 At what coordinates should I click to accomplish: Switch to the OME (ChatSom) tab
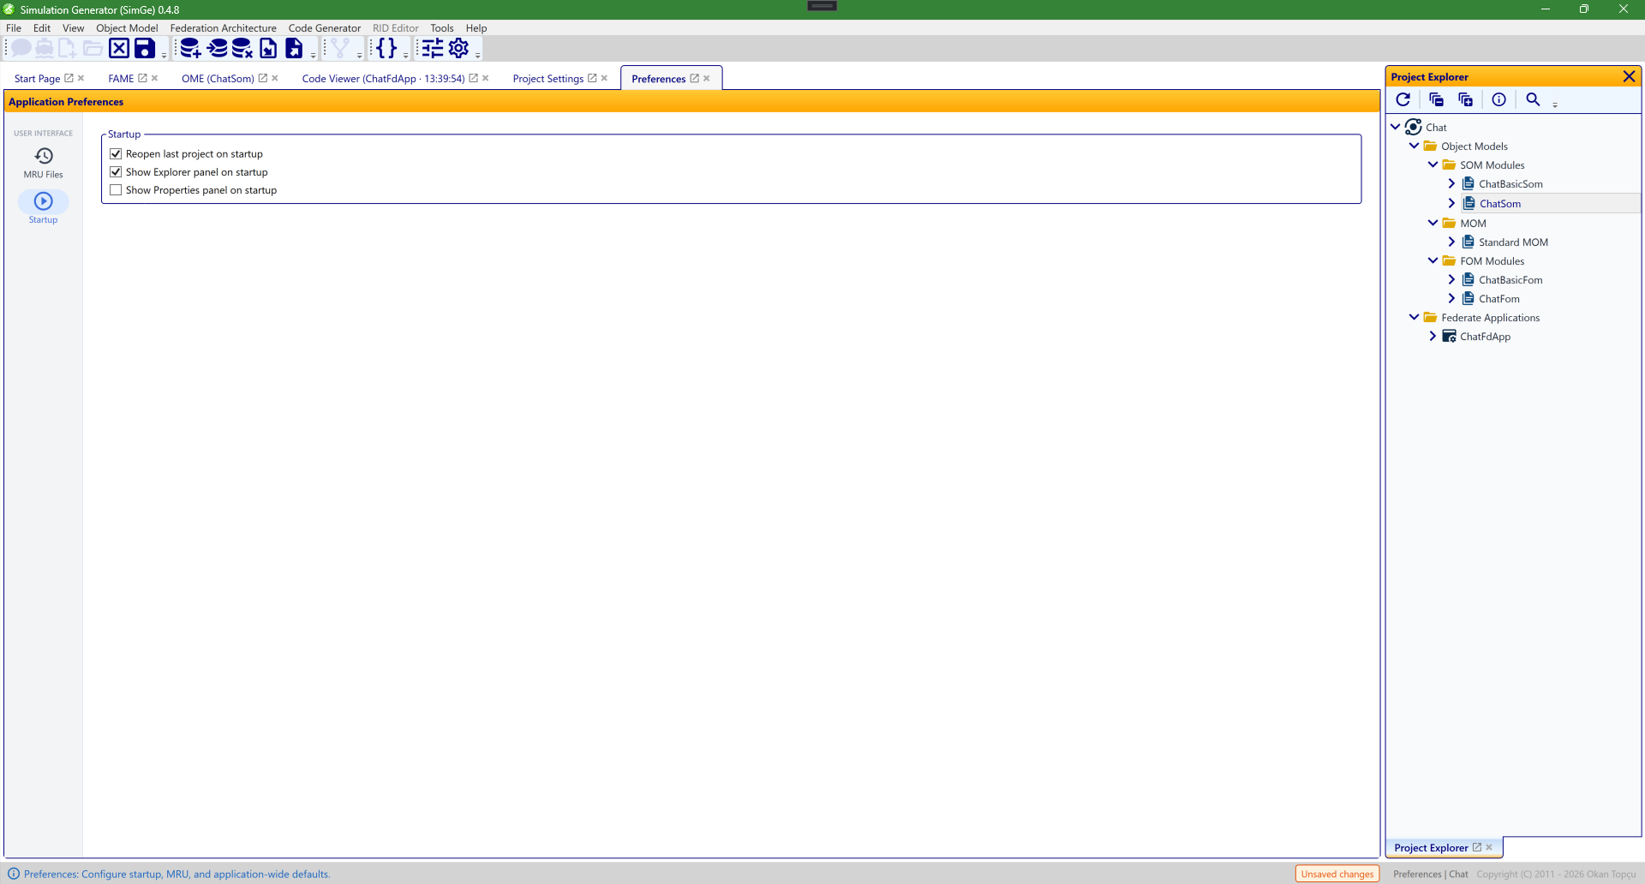(218, 78)
